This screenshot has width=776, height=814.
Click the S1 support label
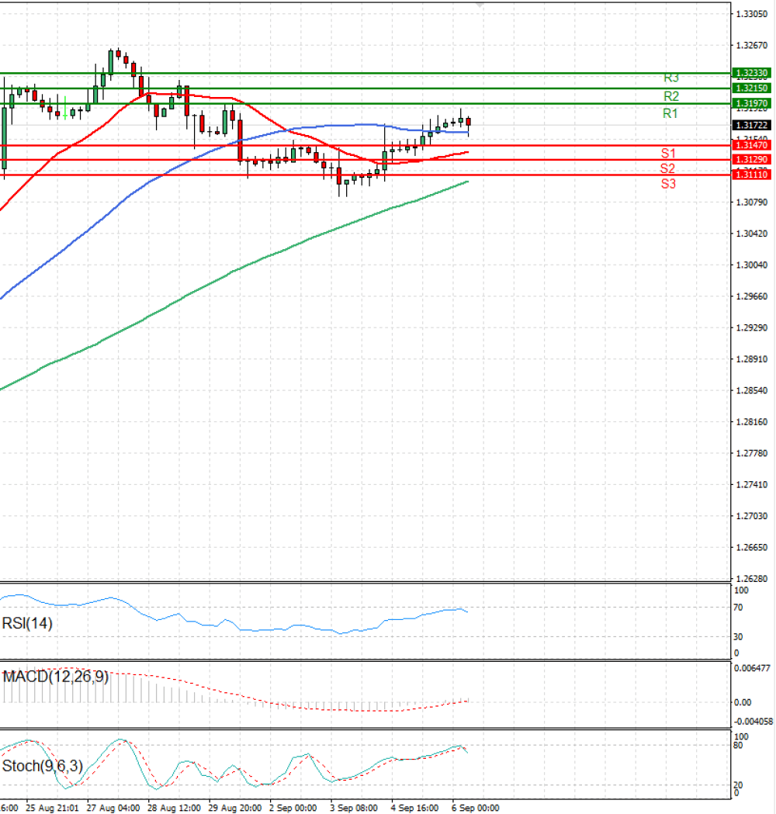coord(668,153)
